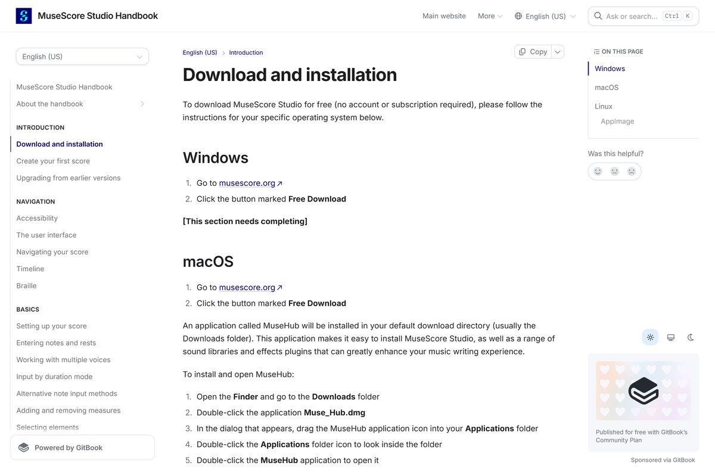Click Published for free with GitBook text
Image resolution: width=715 pixels, height=472 pixels.
pos(642,436)
